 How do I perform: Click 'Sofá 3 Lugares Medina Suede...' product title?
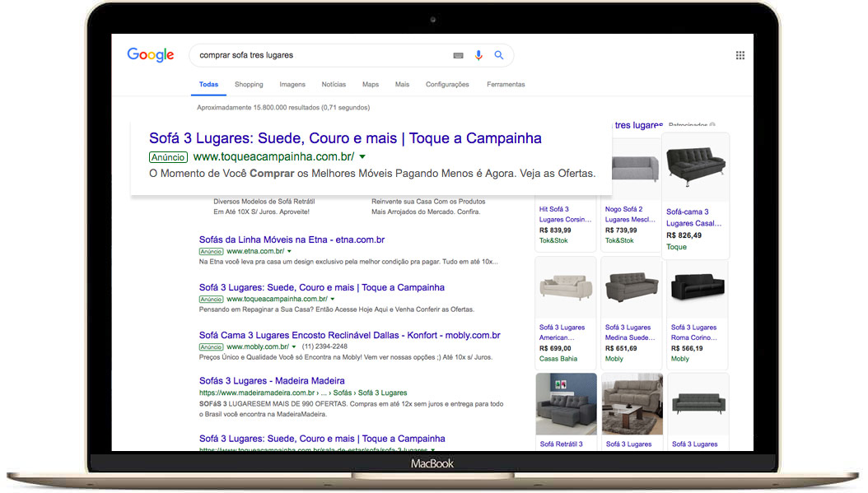pyautogui.click(x=630, y=333)
